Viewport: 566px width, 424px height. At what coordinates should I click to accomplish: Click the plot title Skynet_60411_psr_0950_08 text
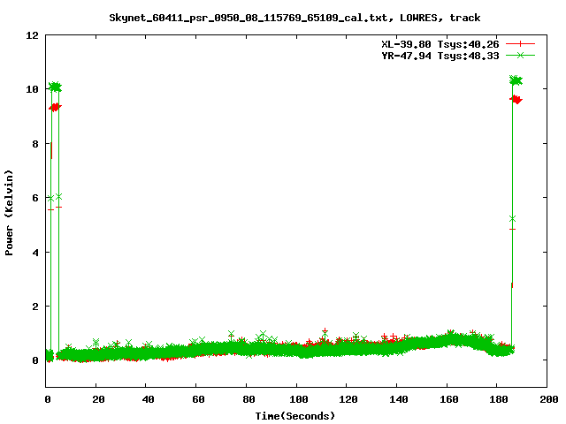294,18
